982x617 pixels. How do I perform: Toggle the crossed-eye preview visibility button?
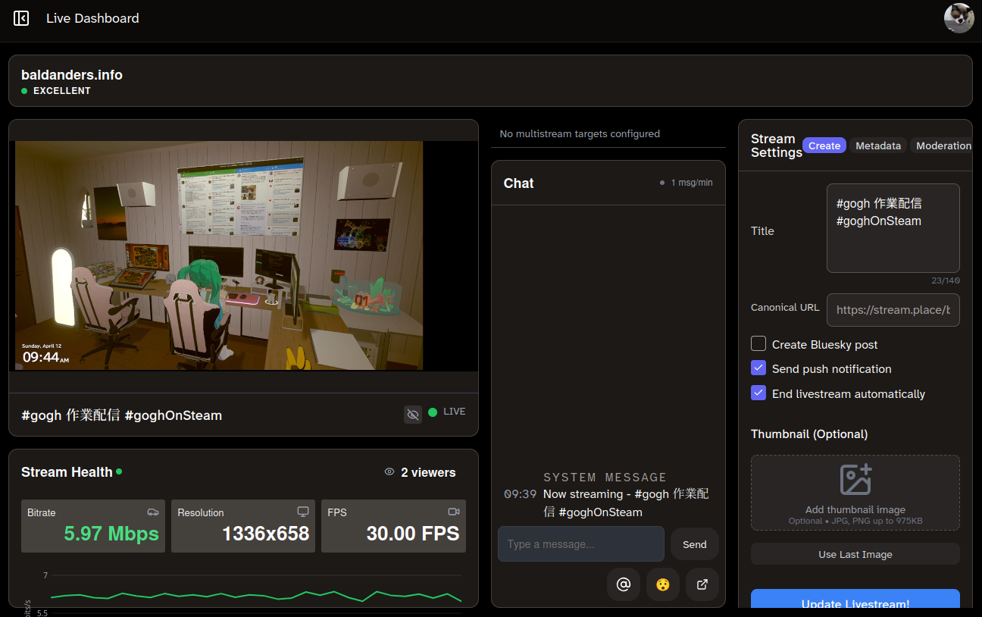click(x=412, y=414)
